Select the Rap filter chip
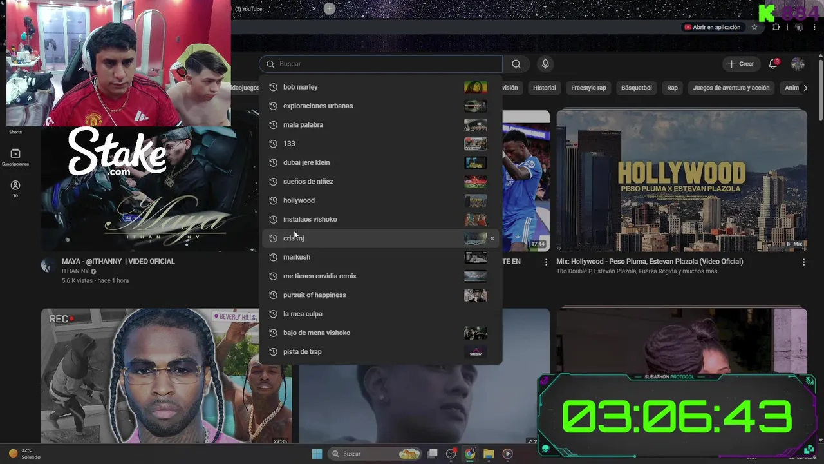Image resolution: width=824 pixels, height=464 pixels. click(x=672, y=88)
